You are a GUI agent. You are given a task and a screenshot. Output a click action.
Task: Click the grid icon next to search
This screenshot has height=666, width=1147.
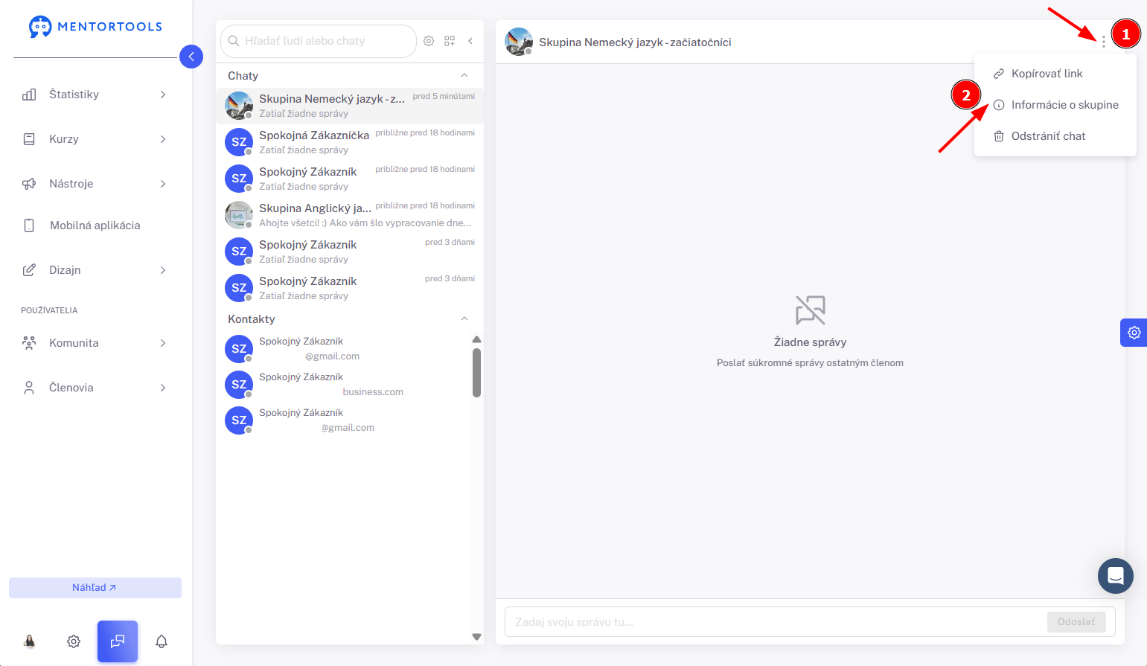tap(450, 41)
